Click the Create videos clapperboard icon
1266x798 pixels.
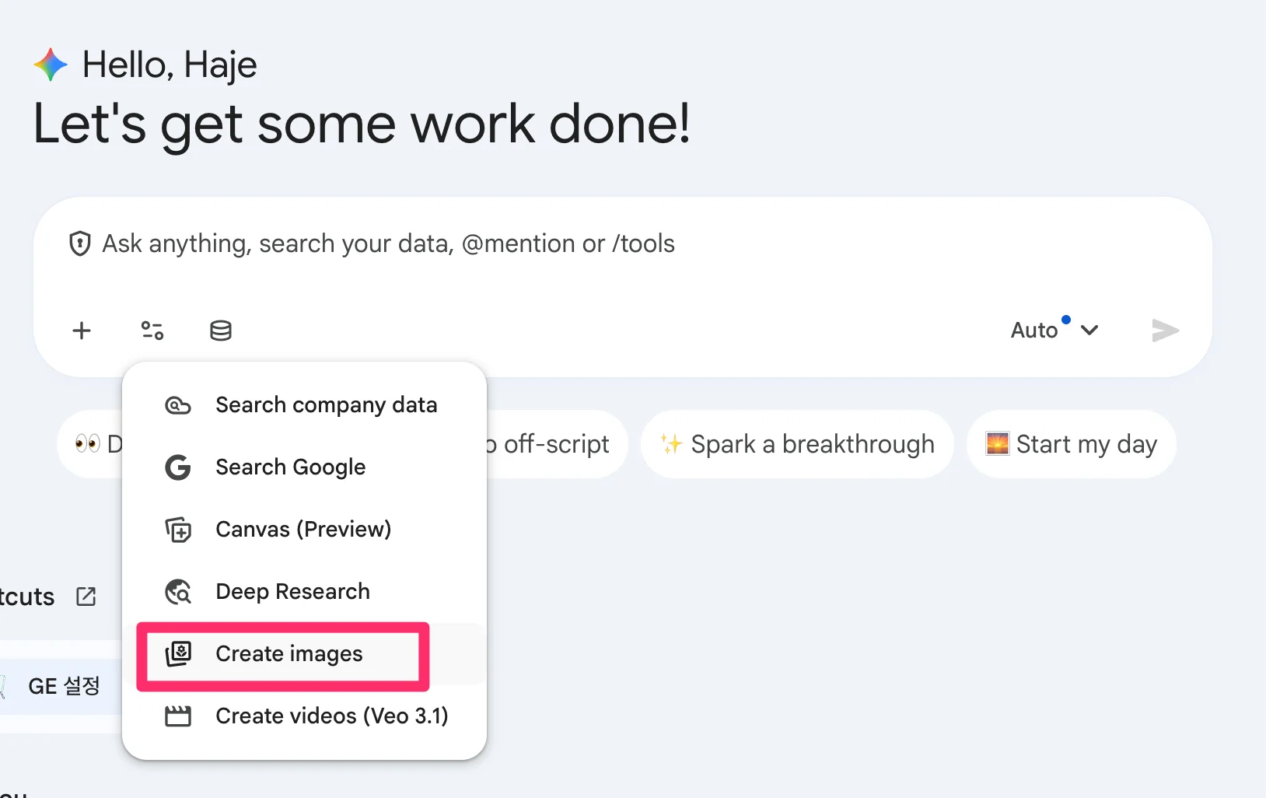[x=178, y=716]
